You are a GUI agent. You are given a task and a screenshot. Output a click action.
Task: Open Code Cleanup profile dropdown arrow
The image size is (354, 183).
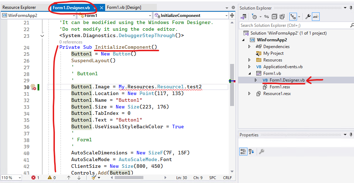[99, 178]
